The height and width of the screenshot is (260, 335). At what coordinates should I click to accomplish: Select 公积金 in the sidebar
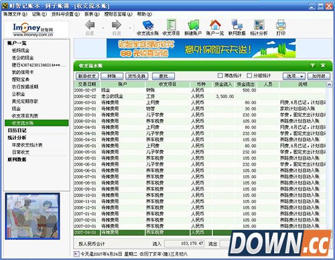pyautogui.click(x=18, y=94)
